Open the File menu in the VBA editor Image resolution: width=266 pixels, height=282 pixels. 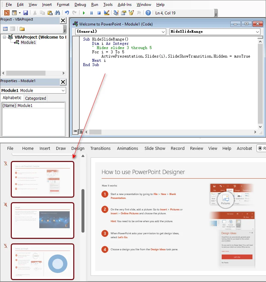[x=9, y=5]
